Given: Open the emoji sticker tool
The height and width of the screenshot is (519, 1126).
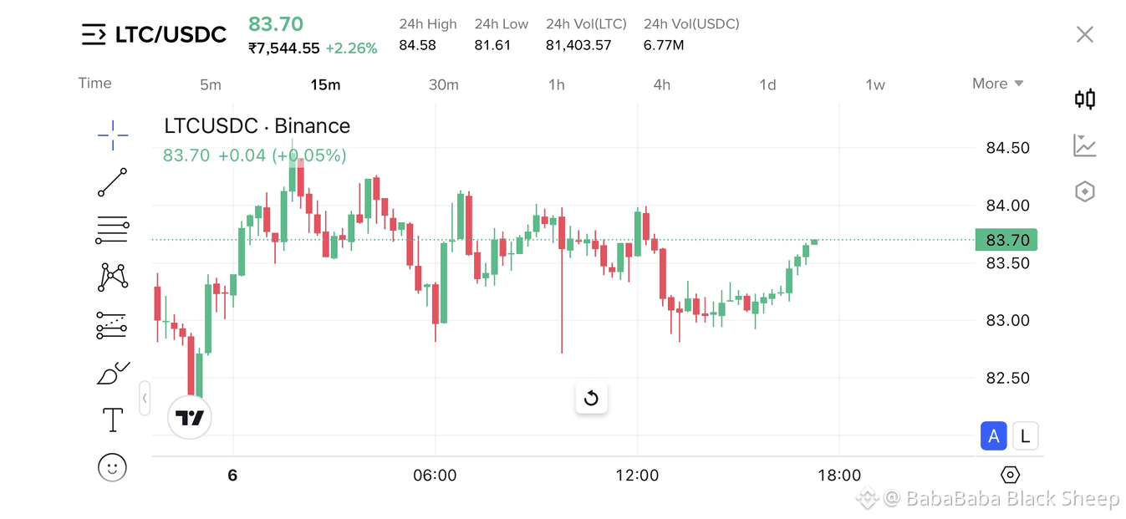Looking at the screenshot, I should (112, 467).
